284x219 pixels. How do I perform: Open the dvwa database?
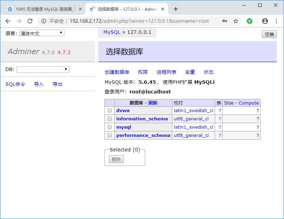[x=123, y=110]
